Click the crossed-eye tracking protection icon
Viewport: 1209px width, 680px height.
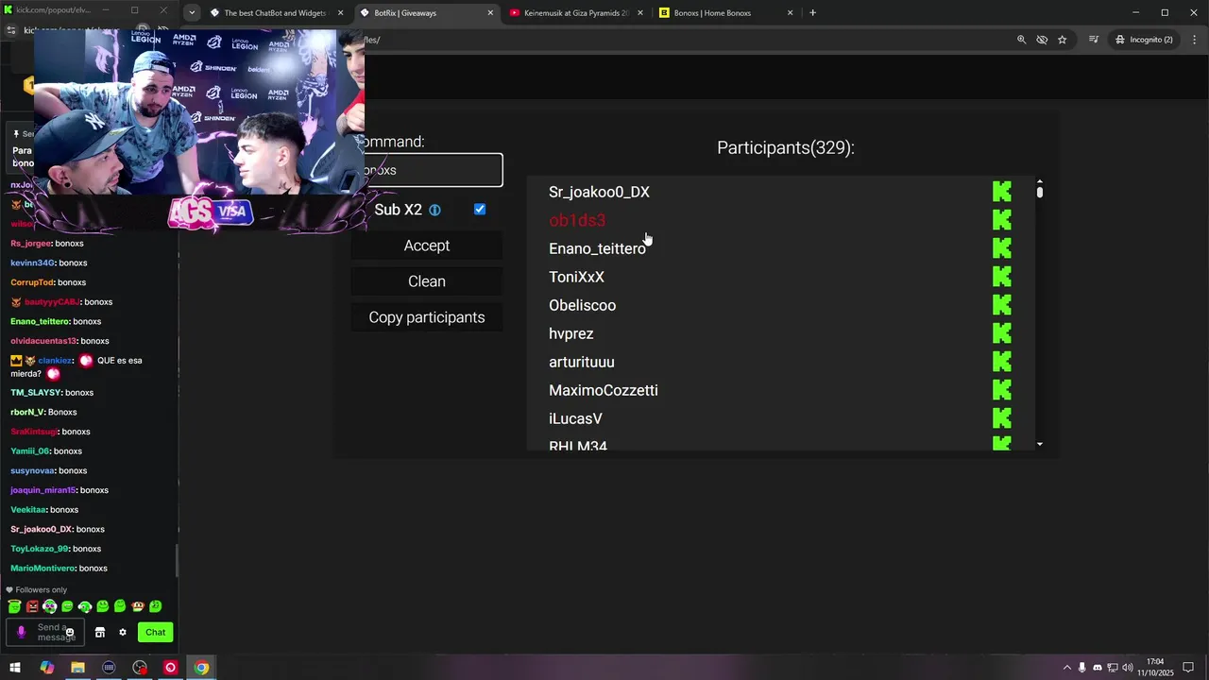(1042, 40)
